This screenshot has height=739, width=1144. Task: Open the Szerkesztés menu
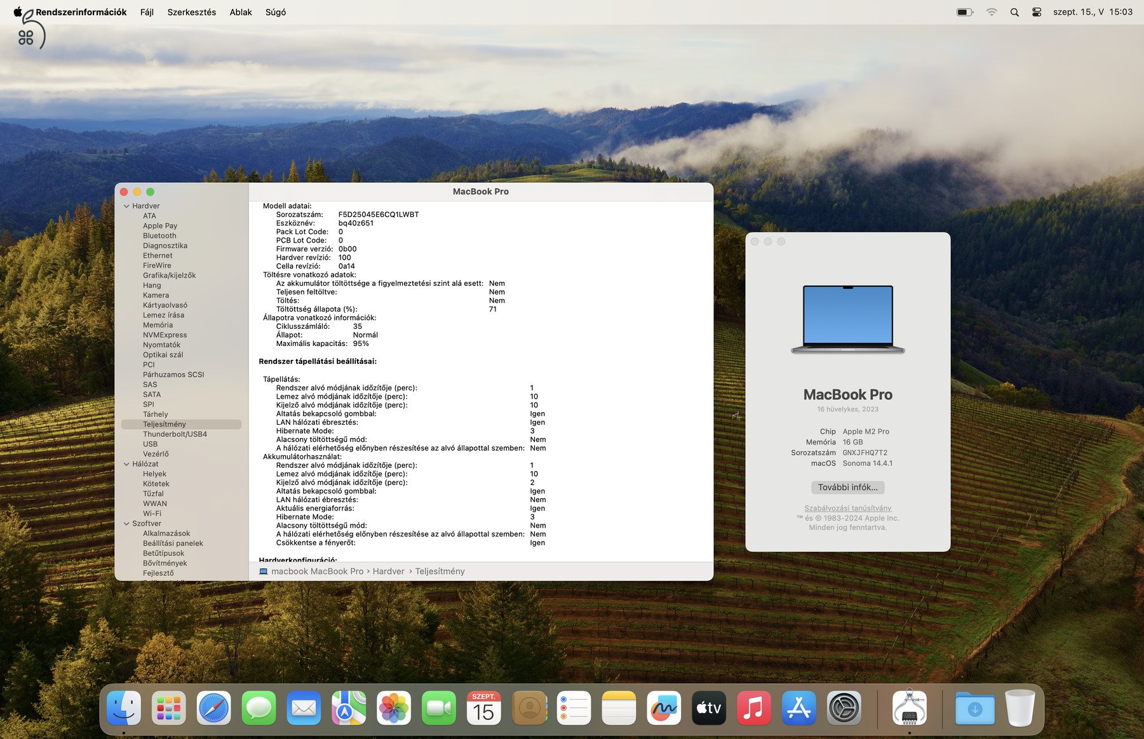pyautogui.click(x=192, y=12)
